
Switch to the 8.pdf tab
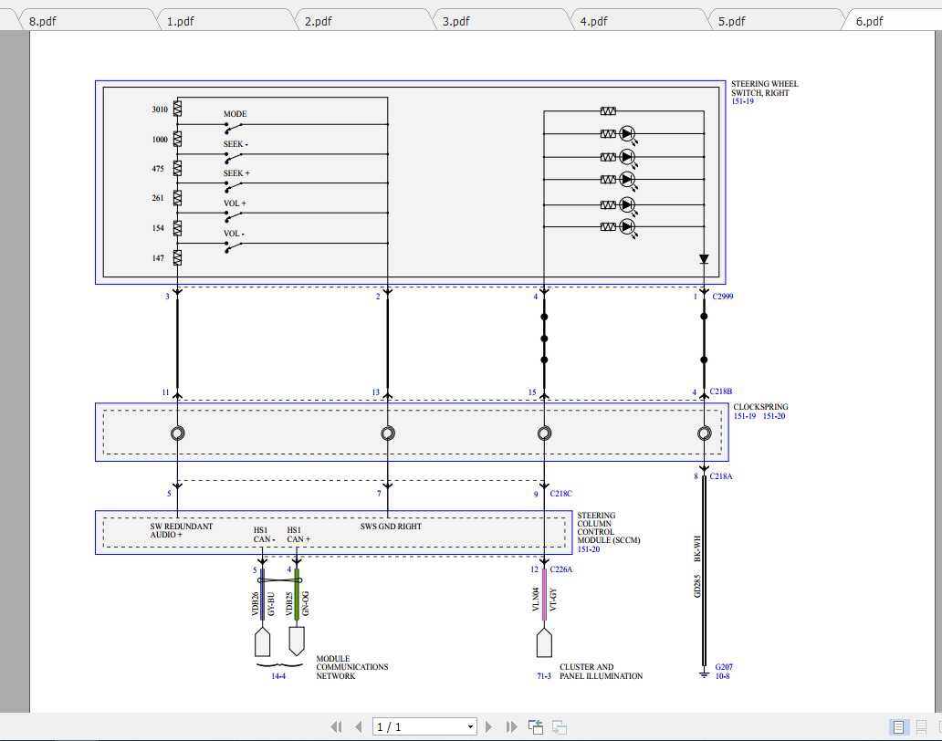click(43, 21)
